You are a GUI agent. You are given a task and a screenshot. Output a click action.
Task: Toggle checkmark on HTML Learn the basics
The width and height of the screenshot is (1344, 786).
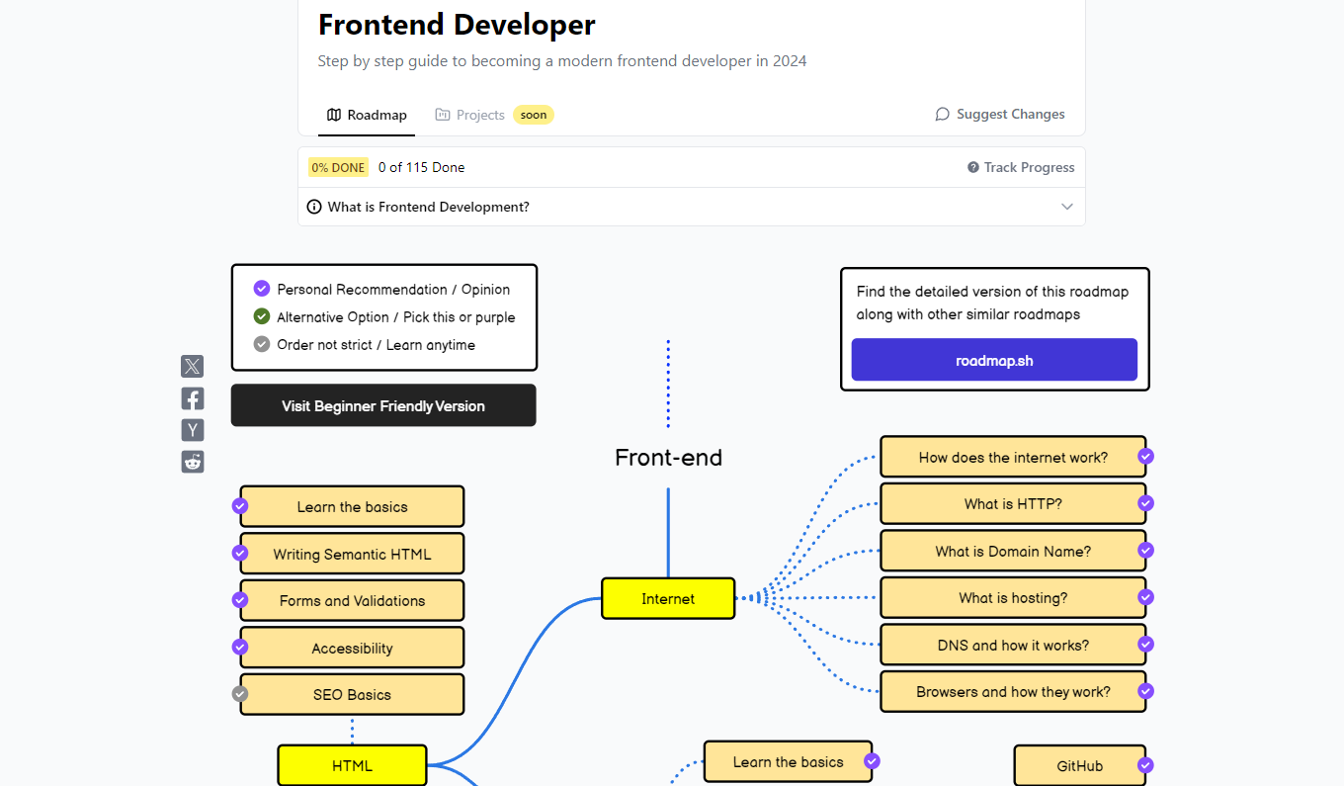(x=240, y=505)
